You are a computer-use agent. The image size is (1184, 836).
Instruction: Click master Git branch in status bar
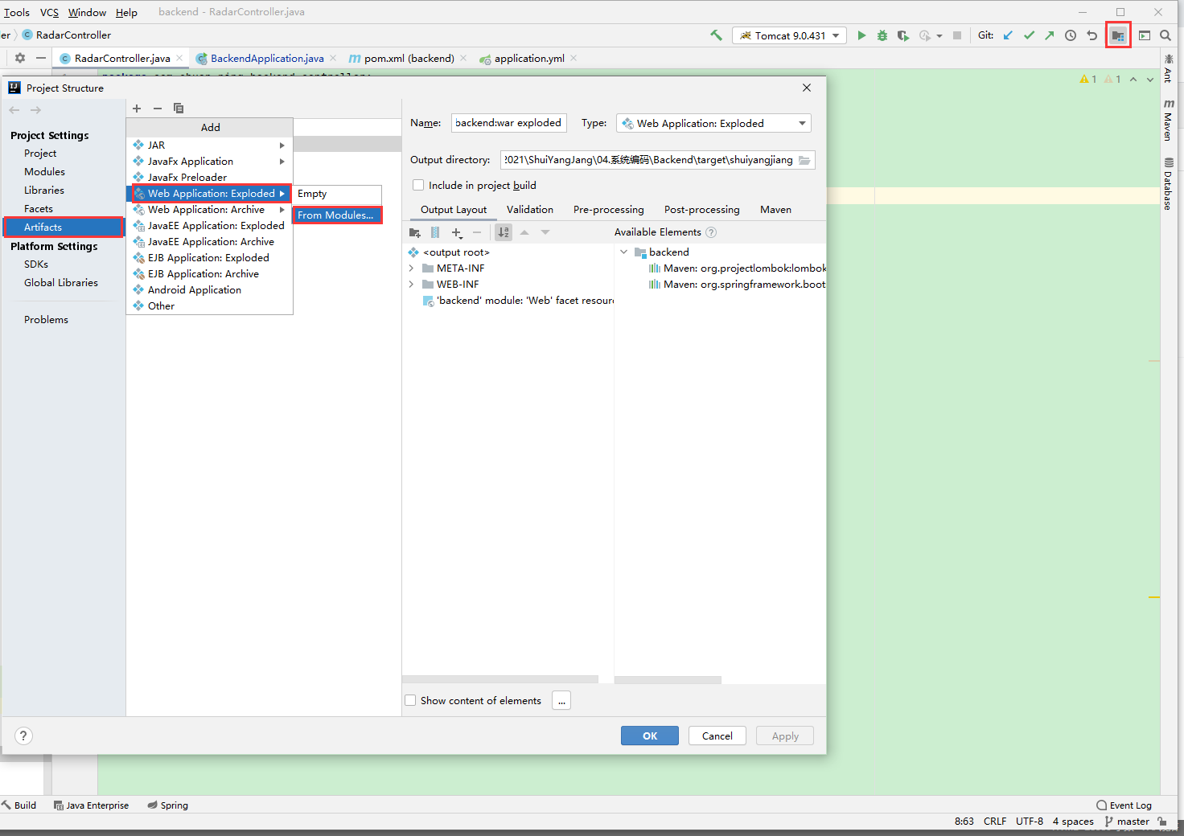click(x=1128, y=822)
